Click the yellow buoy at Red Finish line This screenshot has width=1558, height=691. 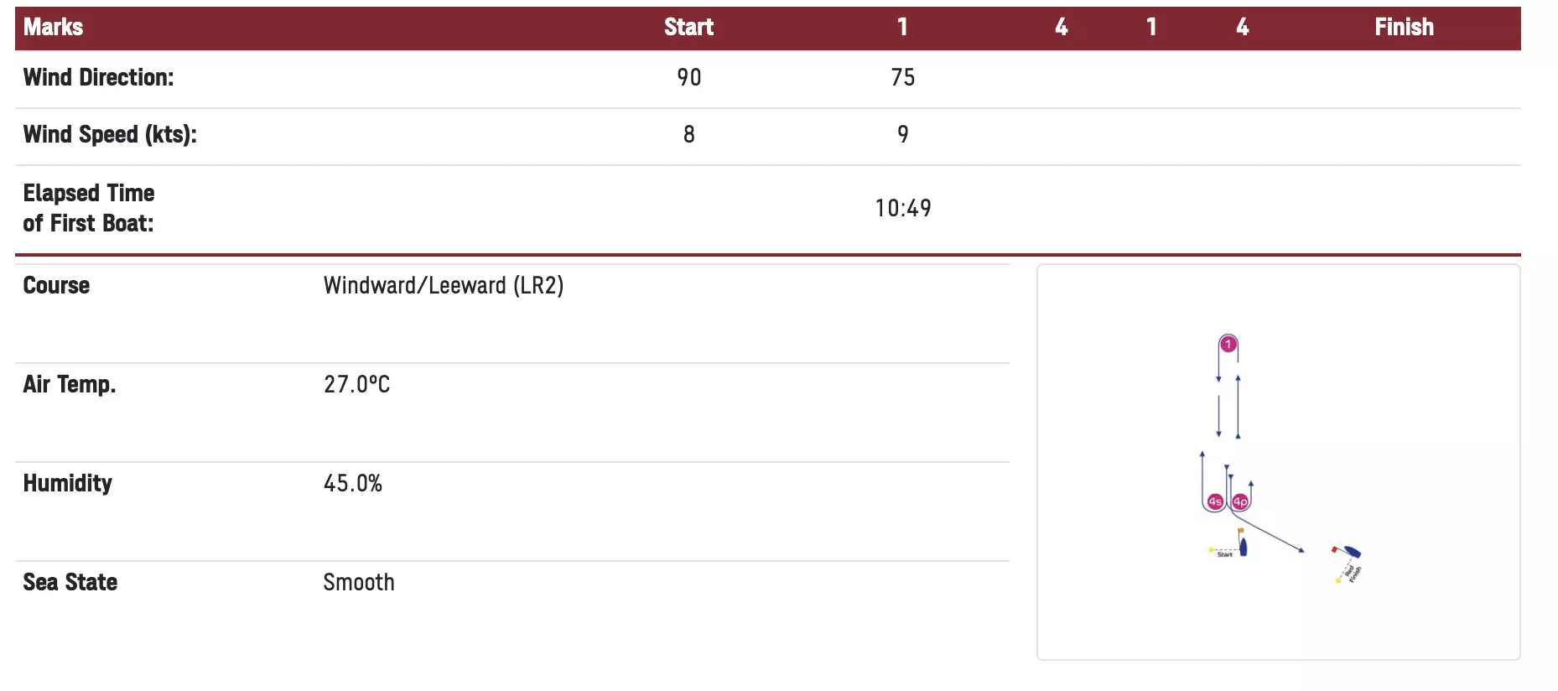(x=1338, y=579)
